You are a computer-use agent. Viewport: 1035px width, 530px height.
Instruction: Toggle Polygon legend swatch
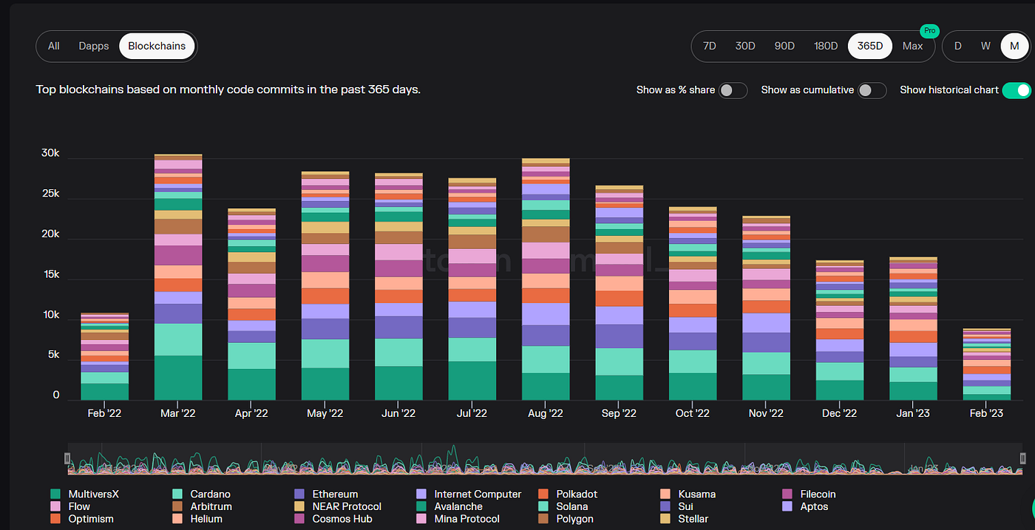click(543, 519)
